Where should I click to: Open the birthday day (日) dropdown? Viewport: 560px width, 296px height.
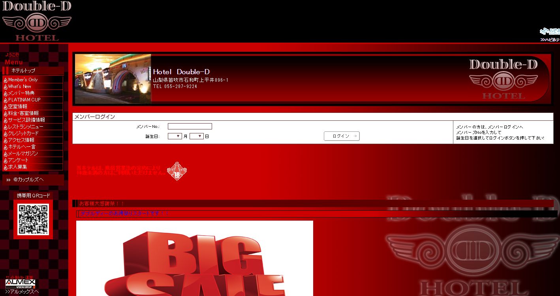(x=197, y=136)
